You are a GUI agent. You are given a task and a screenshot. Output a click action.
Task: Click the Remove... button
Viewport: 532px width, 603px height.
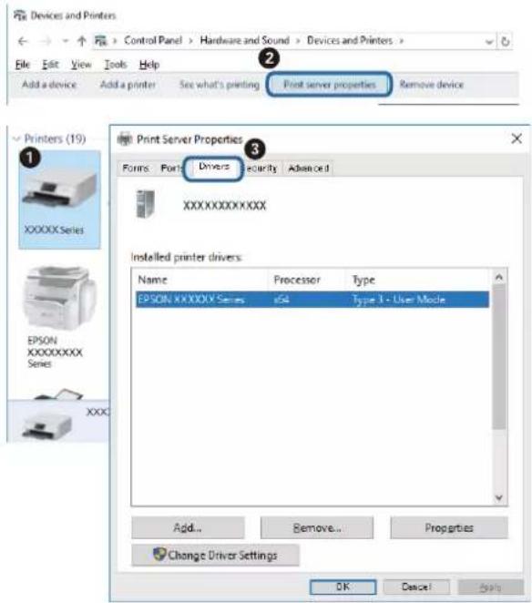[x=317, y=527]
